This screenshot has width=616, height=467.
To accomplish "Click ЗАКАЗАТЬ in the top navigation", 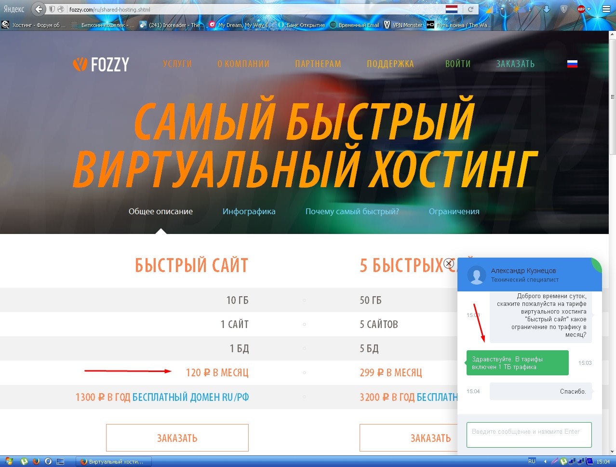I will click(516, 64).
